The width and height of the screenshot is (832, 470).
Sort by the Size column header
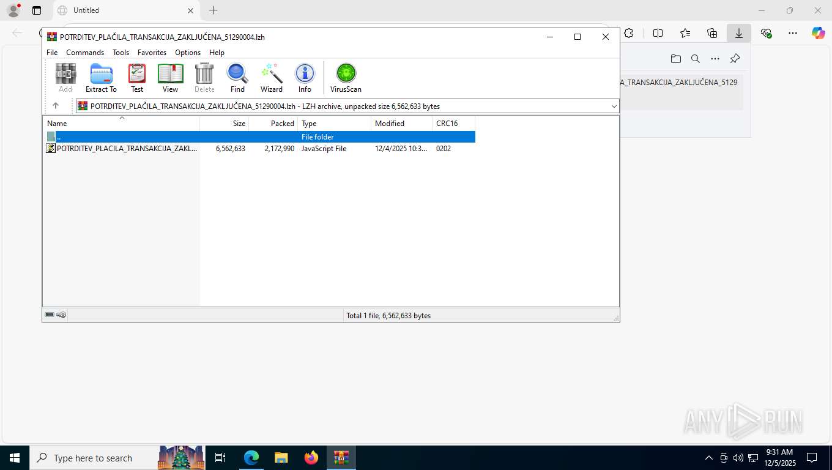[x=225, y=123]
